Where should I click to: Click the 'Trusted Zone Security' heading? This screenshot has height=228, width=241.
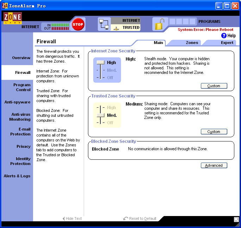(x=113, y=96)
